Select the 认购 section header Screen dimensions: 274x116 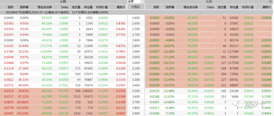coord(63,2)
